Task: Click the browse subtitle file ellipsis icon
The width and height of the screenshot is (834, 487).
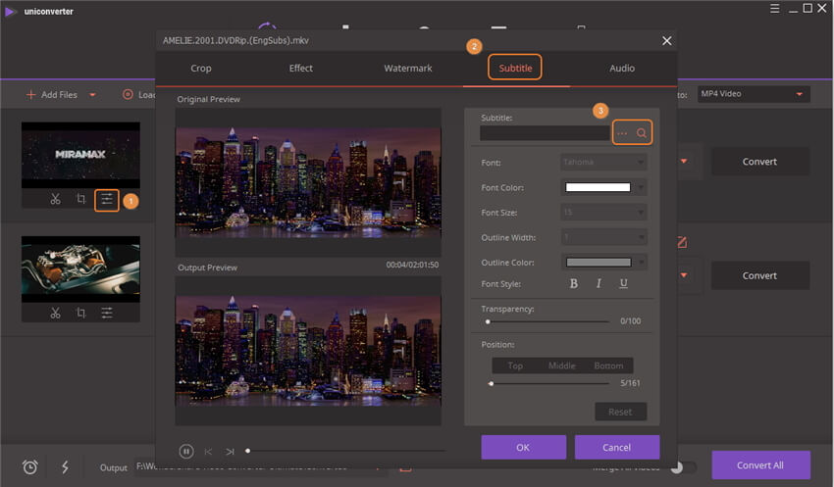Action: [622, 133]
